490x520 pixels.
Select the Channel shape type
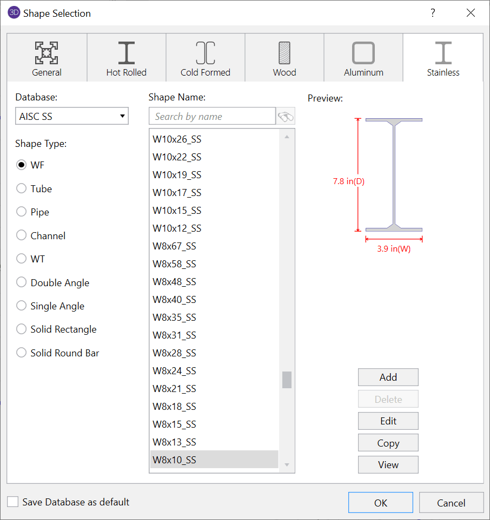pos(22,235)
